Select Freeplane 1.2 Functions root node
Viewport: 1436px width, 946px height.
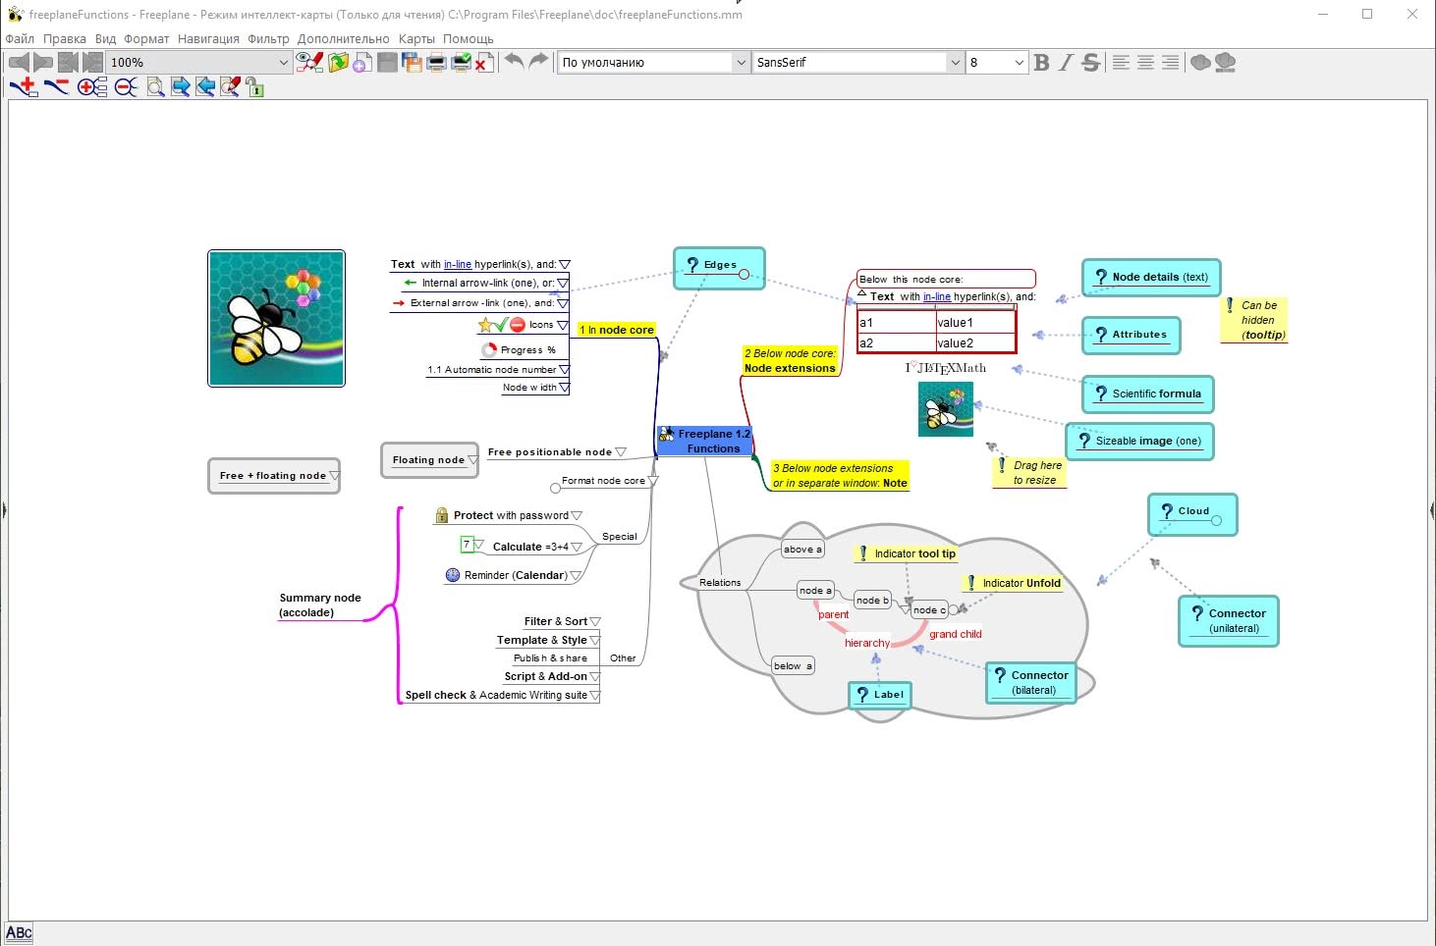pos(704,441)
